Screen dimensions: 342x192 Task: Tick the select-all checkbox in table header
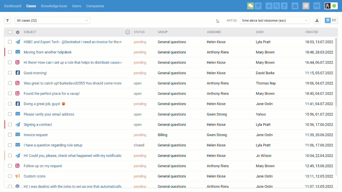pos(10,32)
